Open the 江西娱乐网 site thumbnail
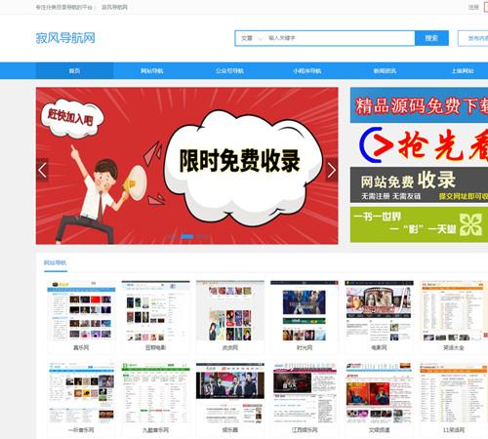The width and height of the screenshot is (488, 439). pos(305,393)
